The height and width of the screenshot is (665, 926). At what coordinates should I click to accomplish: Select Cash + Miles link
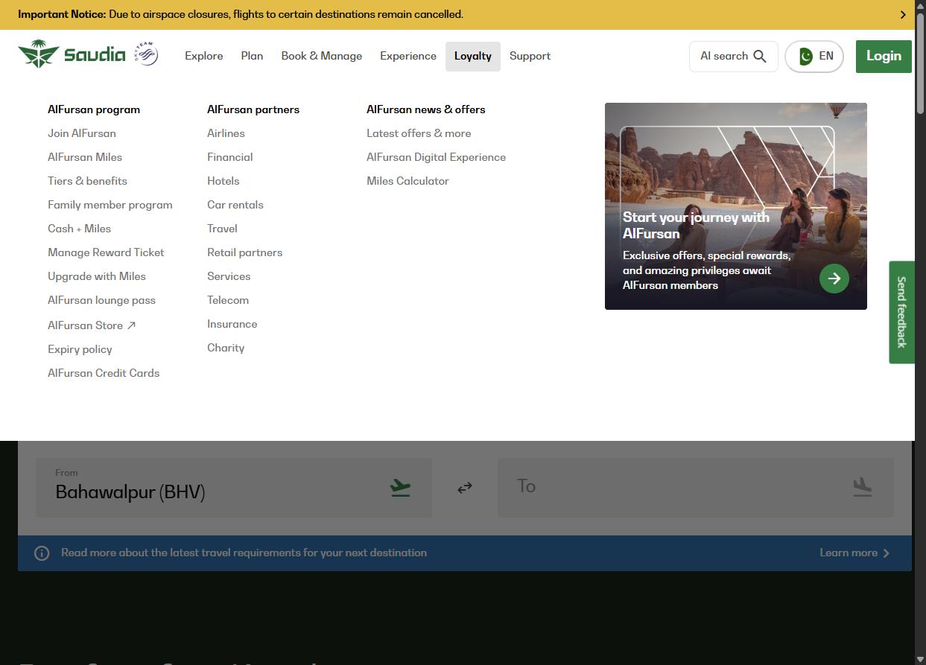click(79, 229)
